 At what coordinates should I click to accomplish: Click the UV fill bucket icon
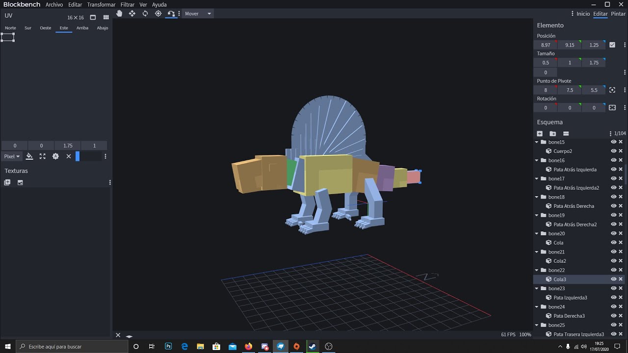(29, 156)
